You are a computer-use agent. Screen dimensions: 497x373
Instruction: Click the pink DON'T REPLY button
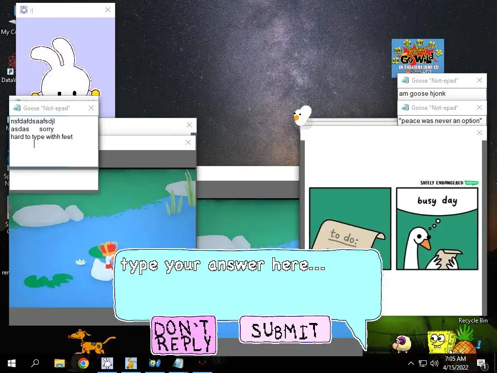(x=183, y=335)
